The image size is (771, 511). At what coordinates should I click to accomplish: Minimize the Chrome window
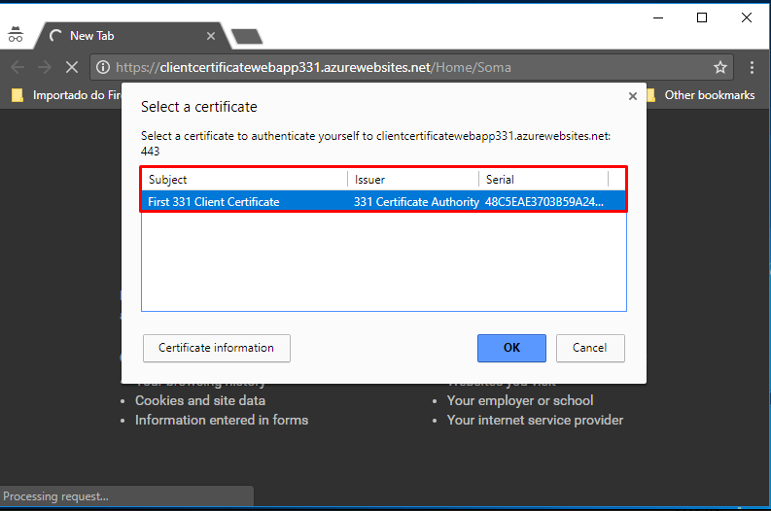658,17
